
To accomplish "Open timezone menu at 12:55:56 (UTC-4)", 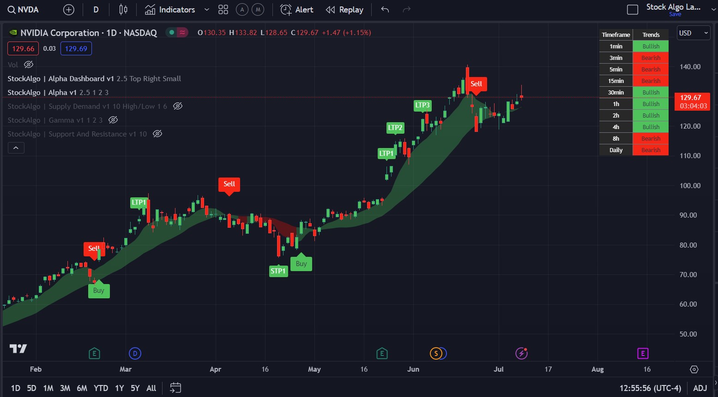I will pos(650,388).
